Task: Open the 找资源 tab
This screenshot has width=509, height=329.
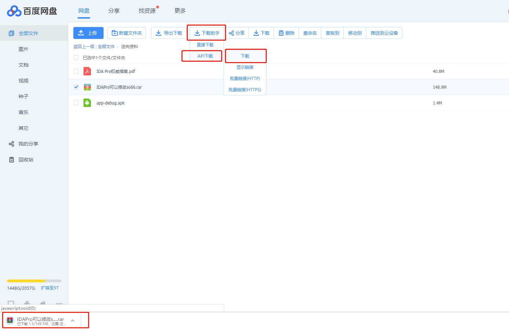Action: (x=147, y=11)
